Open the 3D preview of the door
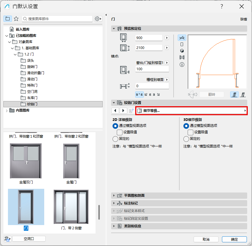This screenshot has width=252, height=246. pyautogui.click(x=182, y=50)
